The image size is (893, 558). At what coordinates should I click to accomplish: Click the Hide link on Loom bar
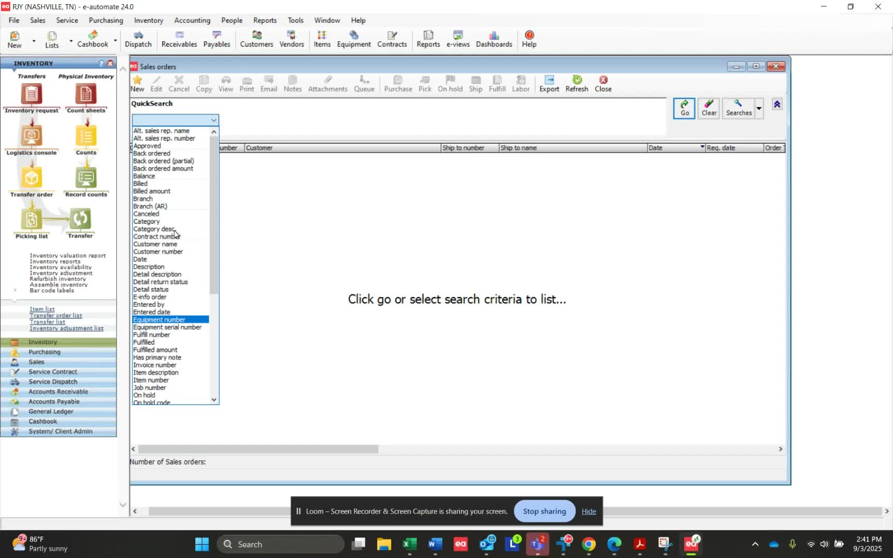click(589, 511)
